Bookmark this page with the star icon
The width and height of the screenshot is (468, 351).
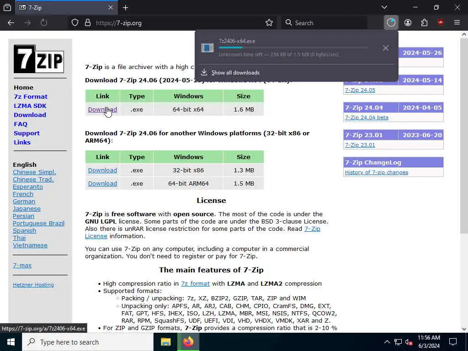point(269,23)
